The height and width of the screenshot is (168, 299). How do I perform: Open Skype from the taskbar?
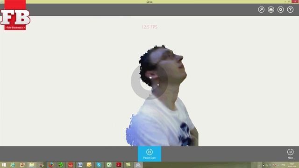pyautogui.click(x=99, y=165)
